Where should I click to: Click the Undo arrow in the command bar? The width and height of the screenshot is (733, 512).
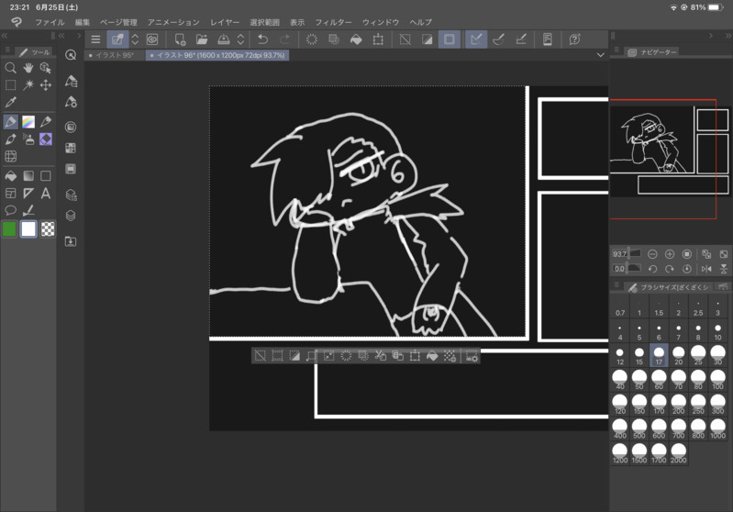262,39
